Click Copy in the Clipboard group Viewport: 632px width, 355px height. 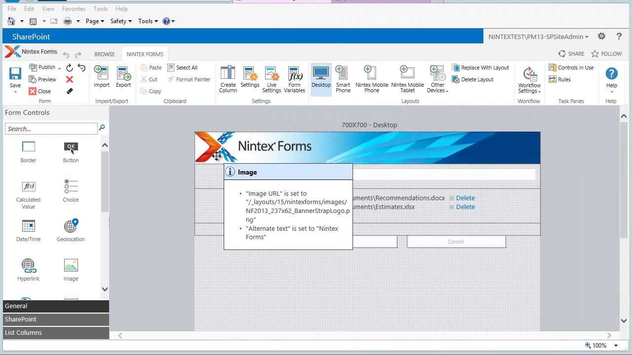pos(151,91)
